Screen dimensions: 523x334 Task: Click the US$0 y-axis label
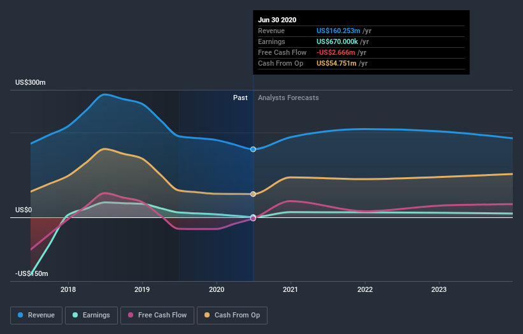coord(24,210)
